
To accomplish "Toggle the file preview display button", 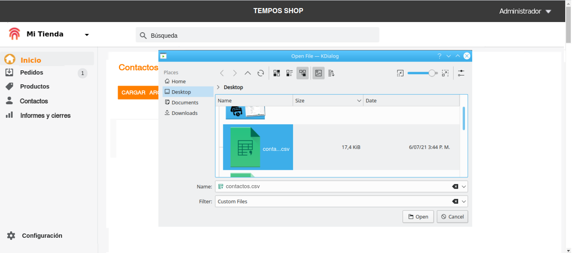I will pyautogui.click(x=318, y=73).
